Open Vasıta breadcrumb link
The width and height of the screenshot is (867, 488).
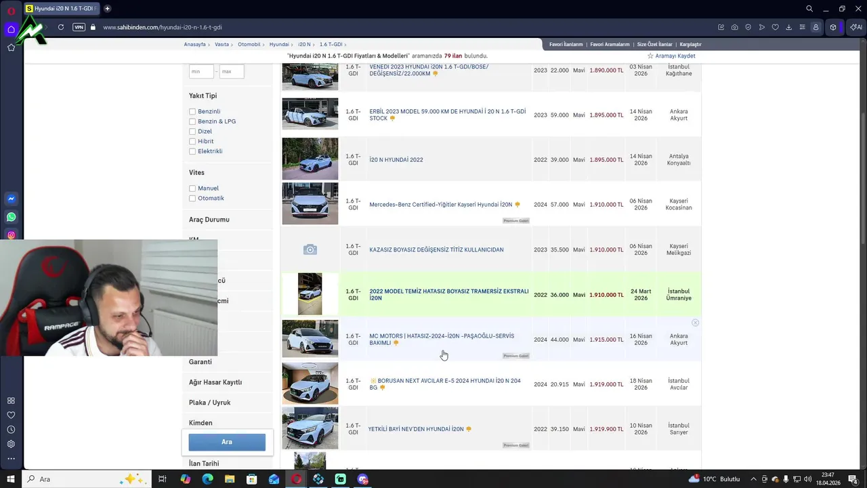[221, 44]
